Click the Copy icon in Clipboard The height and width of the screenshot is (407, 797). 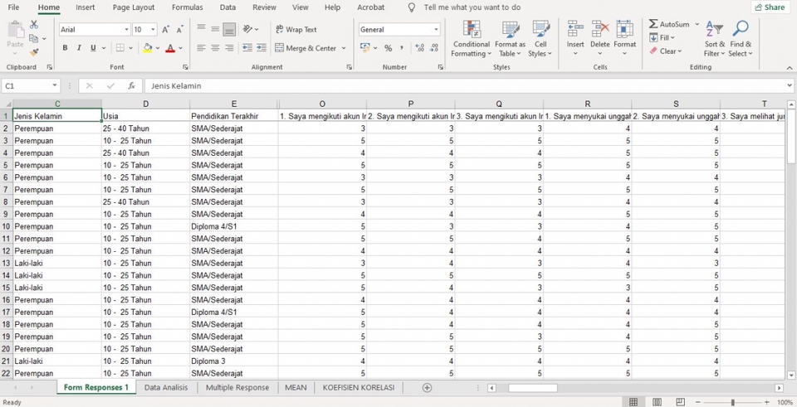point(33,39)
